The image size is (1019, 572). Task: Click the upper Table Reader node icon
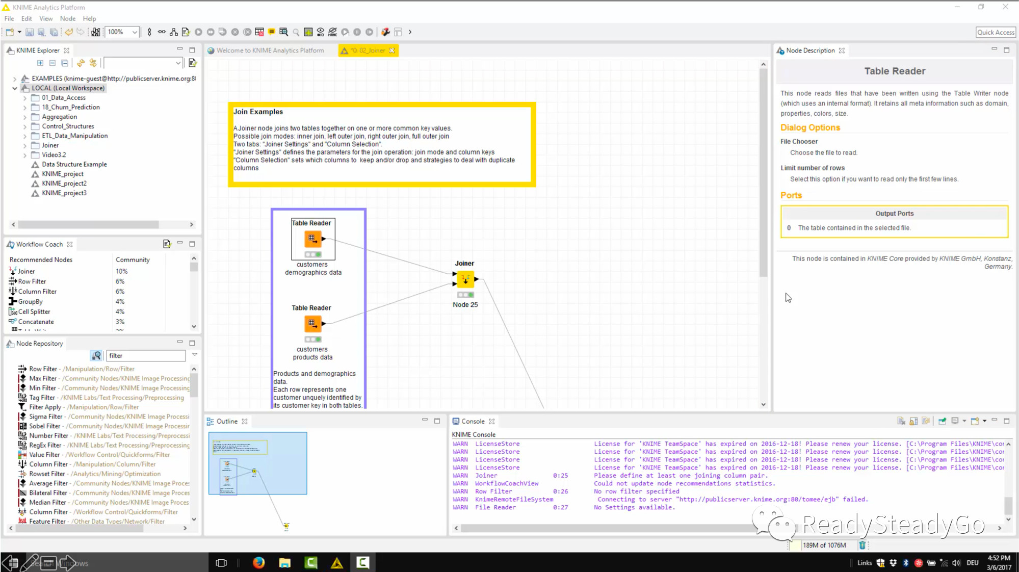point(313,239)
